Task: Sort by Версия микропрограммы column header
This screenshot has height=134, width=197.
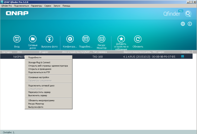Action: point(137,52)
